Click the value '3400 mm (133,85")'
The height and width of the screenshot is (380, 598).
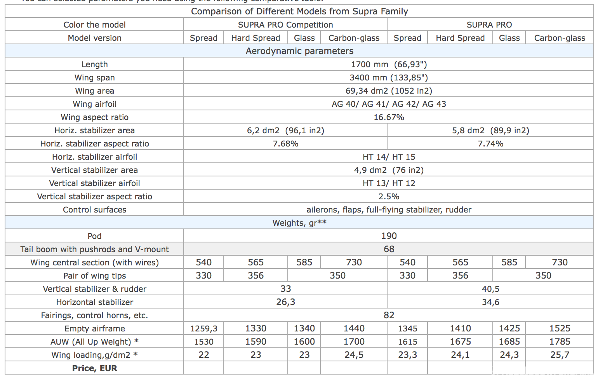pos(389,77)
